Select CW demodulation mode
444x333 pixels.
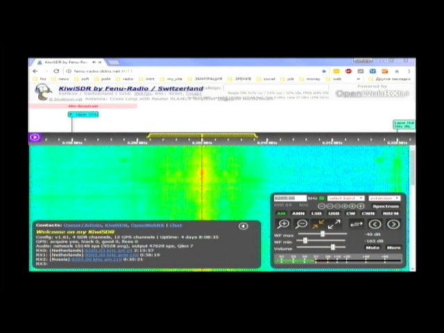[x=350, y=214]
